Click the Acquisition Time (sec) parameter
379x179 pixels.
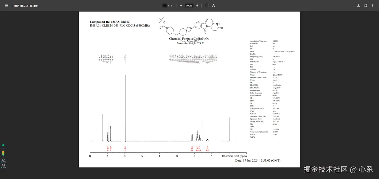[x=259, y=41]
